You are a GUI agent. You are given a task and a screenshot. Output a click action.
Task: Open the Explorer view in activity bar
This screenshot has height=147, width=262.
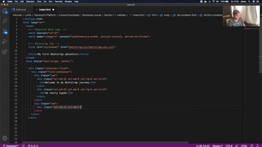point(5,11)
